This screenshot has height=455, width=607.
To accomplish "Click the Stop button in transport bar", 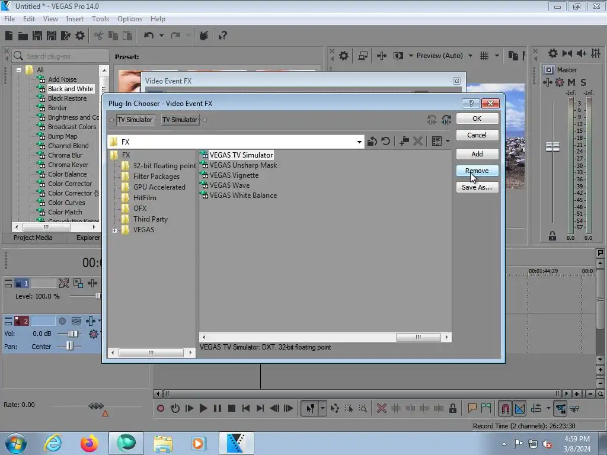I will coord(232,408).
